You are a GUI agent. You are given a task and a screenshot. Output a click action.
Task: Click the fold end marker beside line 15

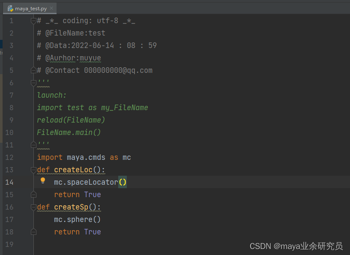[33, 194]
